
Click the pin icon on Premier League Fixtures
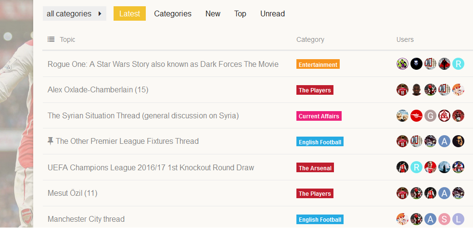click(x=51, y=141)
